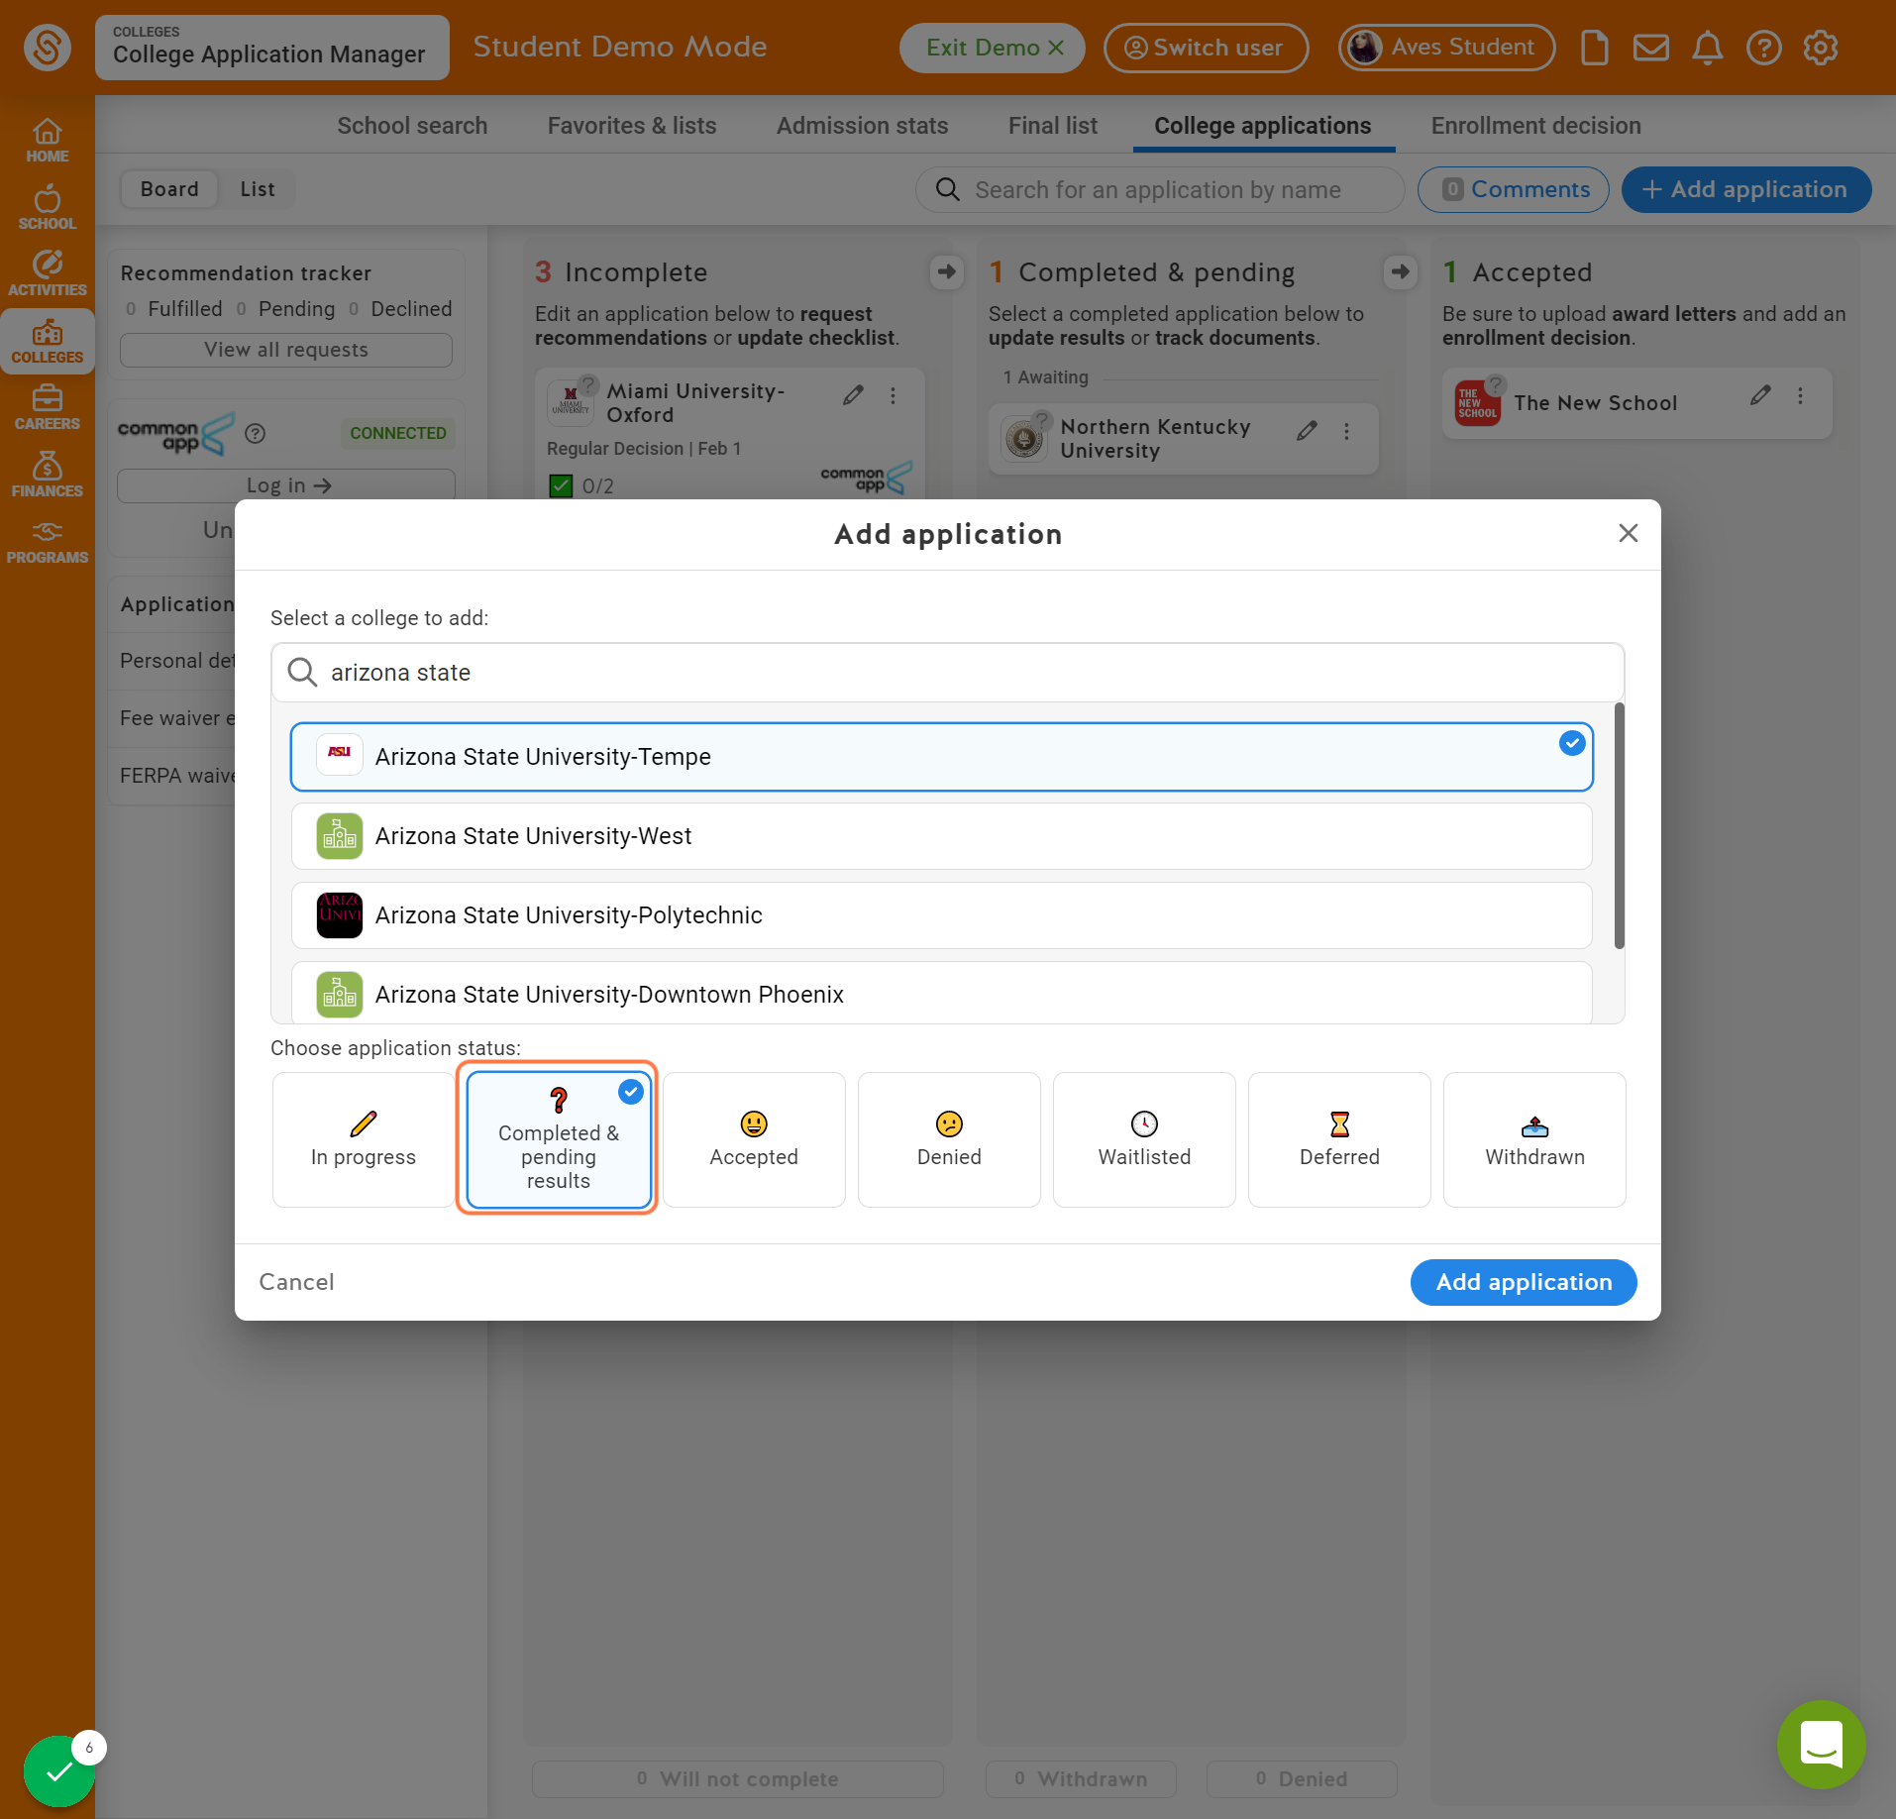The image size is (1896, 1819).
Task: Edit the Northern Kentucky University application
Action: pos(1307,430)
